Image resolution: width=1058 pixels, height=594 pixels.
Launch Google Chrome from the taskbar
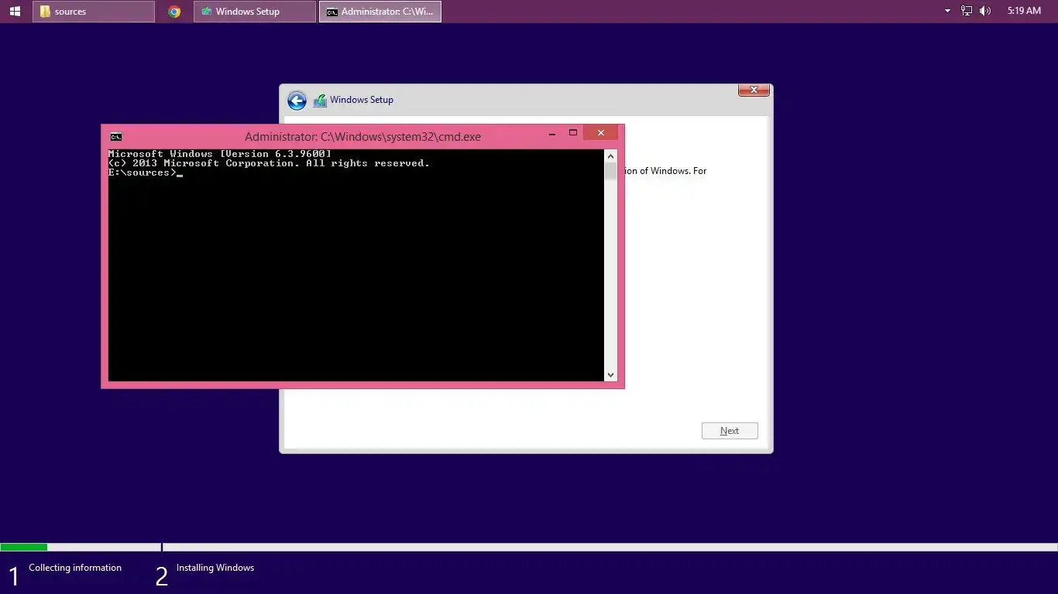coord(174,12)
